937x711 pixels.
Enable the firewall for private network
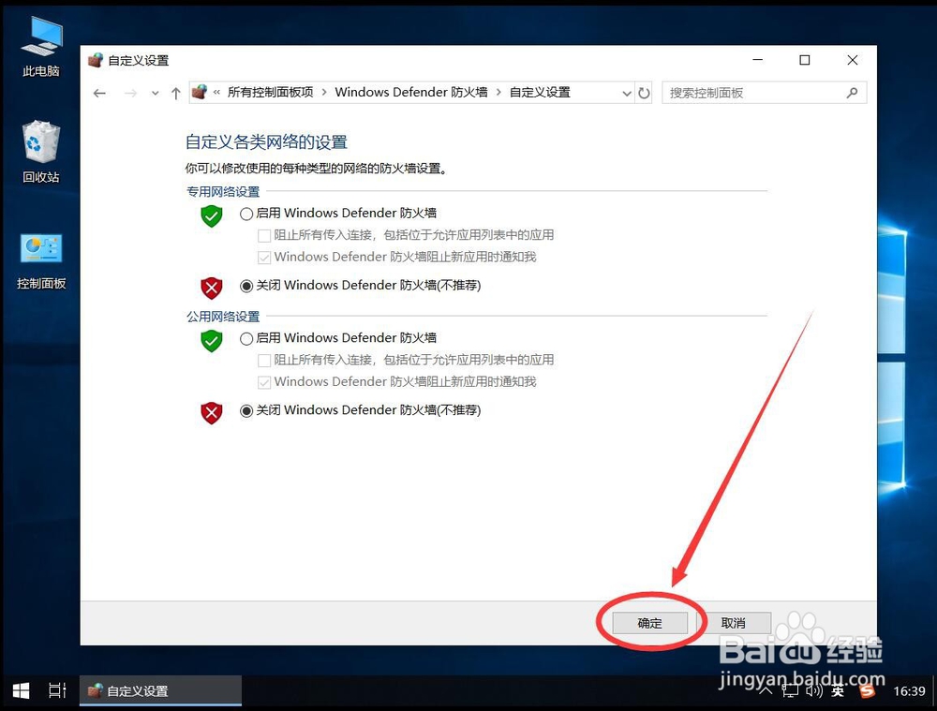point(246,214)
